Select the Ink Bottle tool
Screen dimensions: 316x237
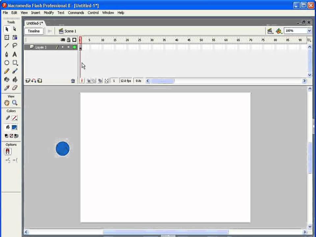tap(7, 80)
